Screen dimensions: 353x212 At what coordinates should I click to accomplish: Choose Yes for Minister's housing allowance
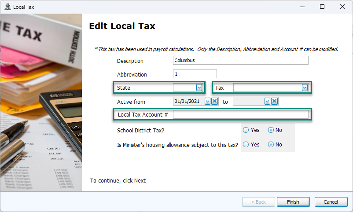[246, 144]
